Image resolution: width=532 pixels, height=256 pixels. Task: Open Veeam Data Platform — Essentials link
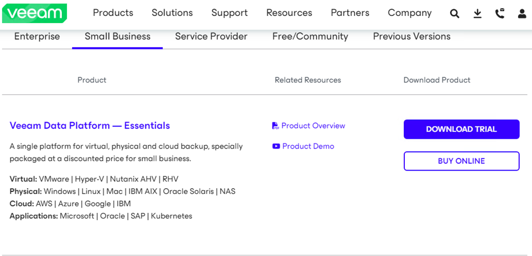click(90, 125)
